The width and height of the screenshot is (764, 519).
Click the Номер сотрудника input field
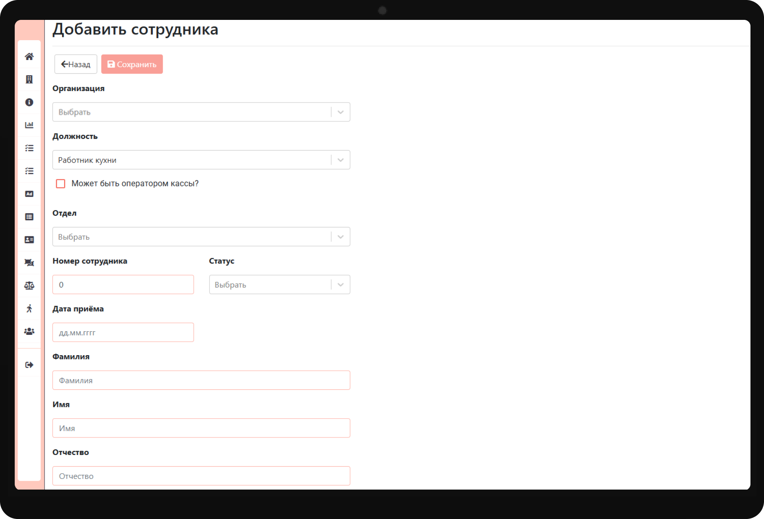pos(123,285)
